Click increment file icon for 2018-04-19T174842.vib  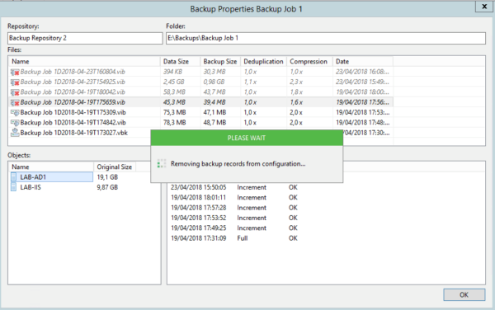15,123
